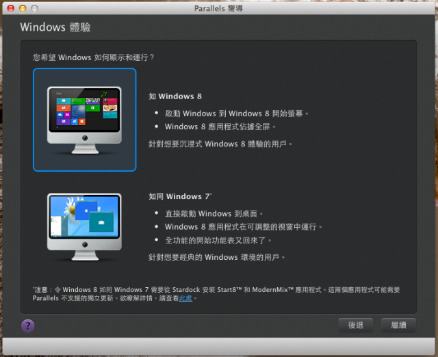Screen dimensions: 438x357
Task: Click the Stardock note line with 'Start8™ 和 ModernMix™'
Action: click(x=216, y=290)
